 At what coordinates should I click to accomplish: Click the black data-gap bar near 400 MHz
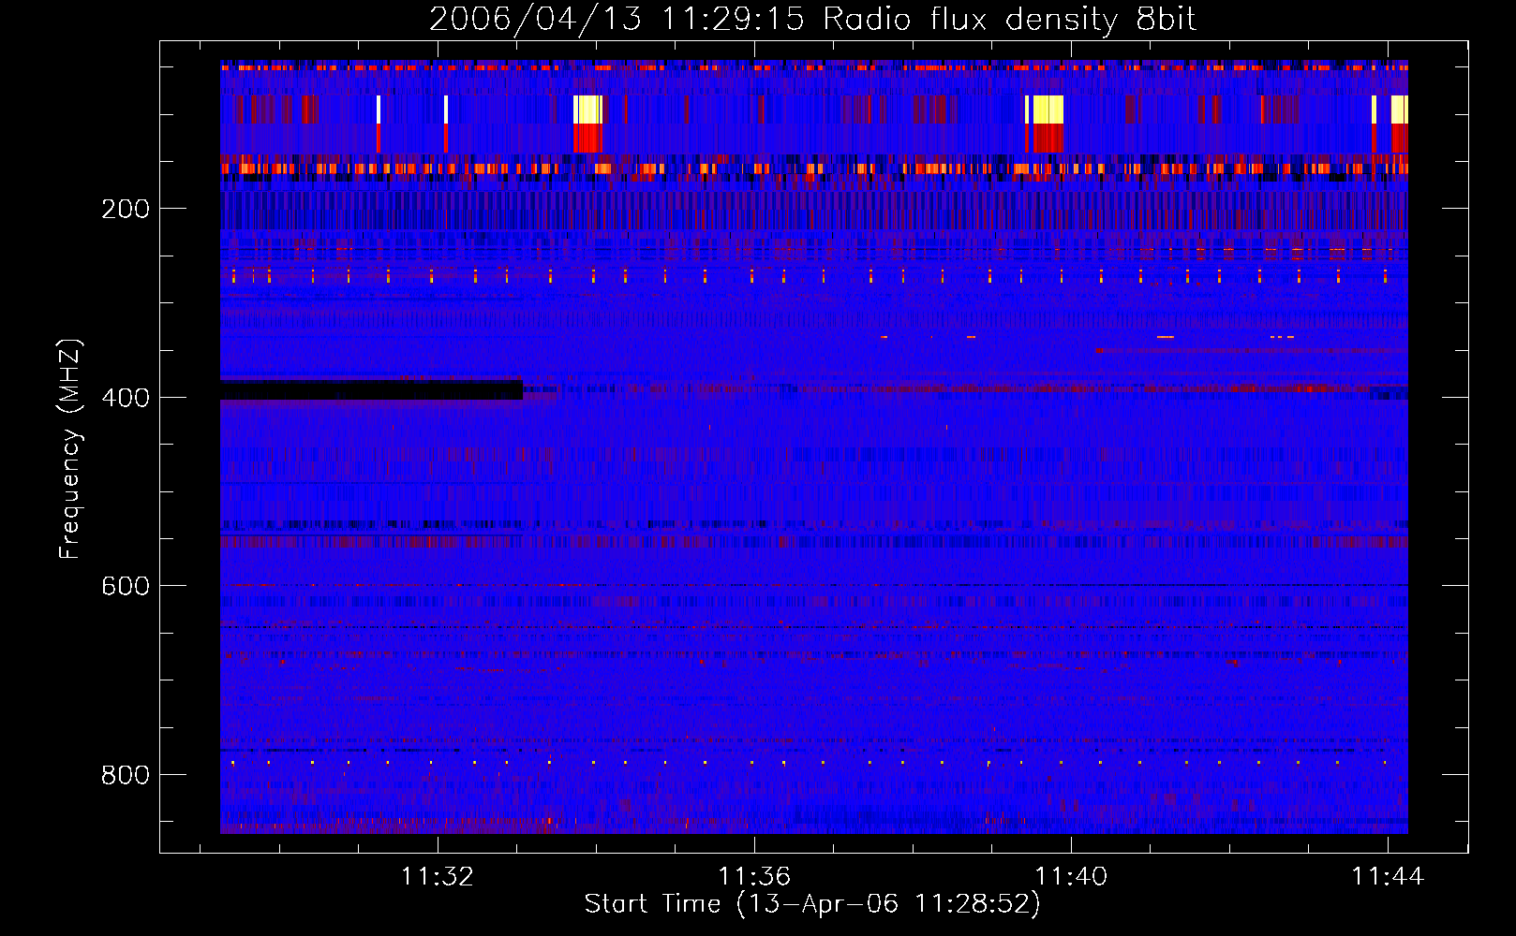click(x=371, y=389)
